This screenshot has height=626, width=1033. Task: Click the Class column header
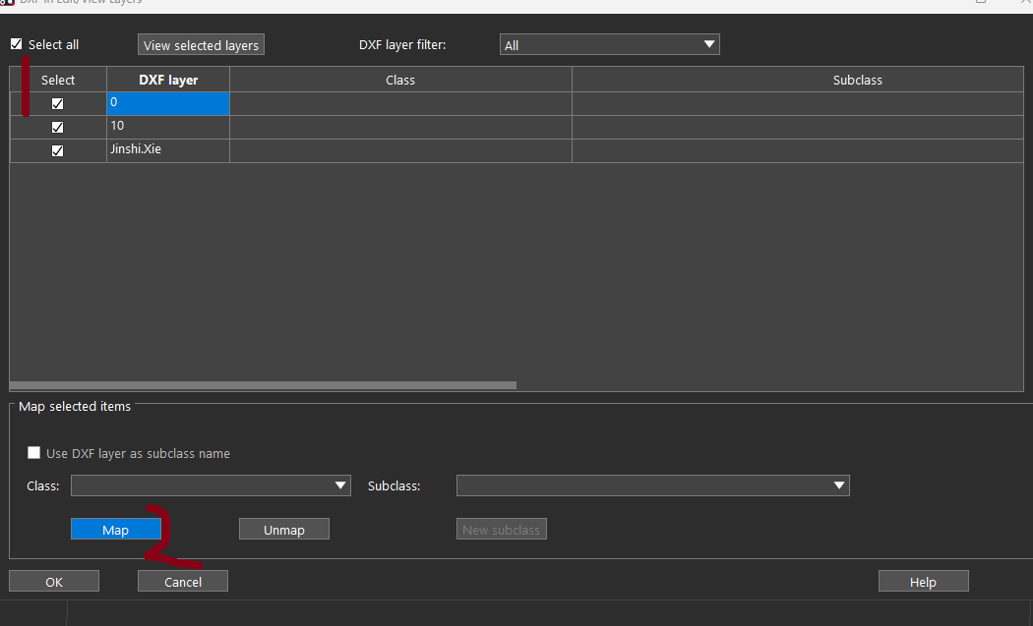click(x=400, y=80)
